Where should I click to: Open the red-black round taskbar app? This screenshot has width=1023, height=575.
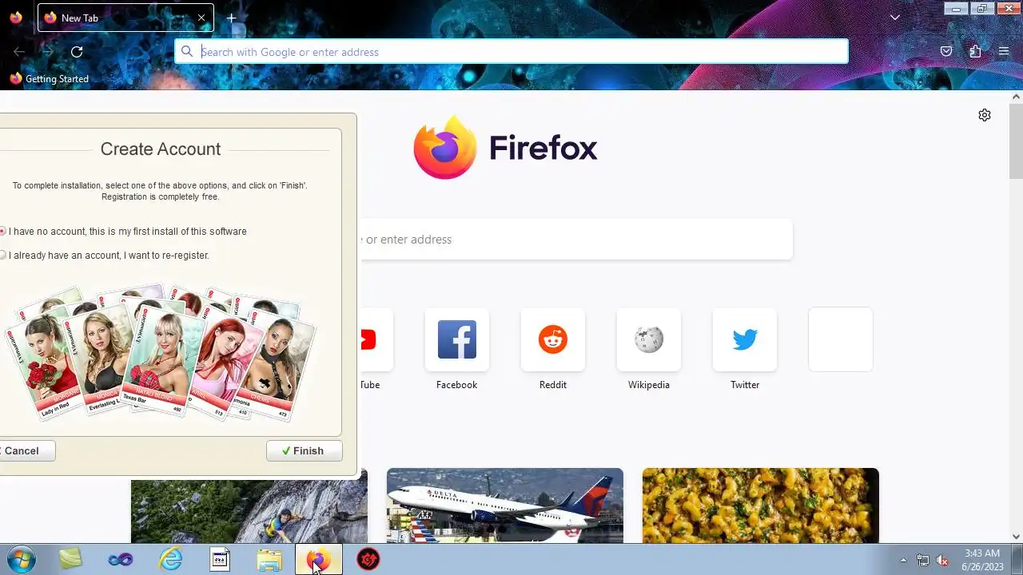368,560
